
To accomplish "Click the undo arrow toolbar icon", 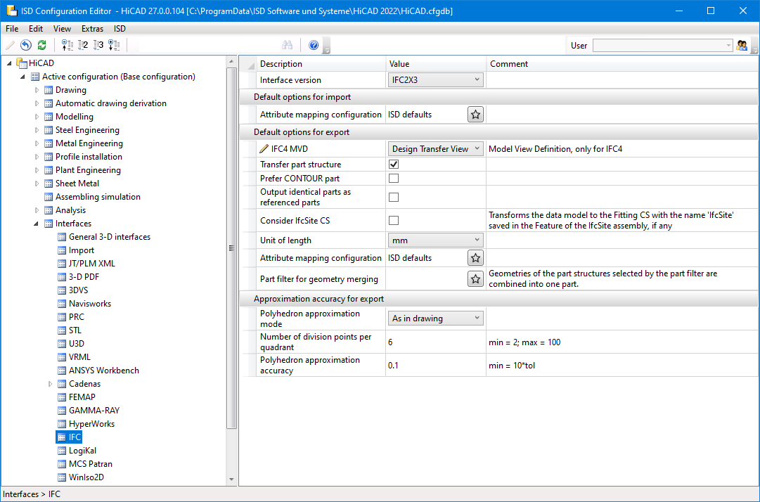I will (x=26, y=45).
